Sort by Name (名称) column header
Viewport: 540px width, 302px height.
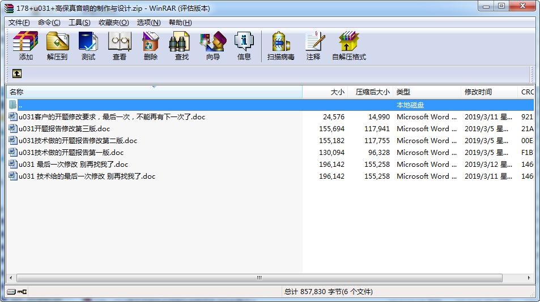click(154, 92)
